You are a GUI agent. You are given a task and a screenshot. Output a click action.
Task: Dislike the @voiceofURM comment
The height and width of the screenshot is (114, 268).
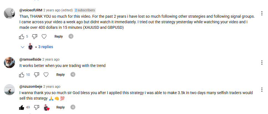click(35, 37)
